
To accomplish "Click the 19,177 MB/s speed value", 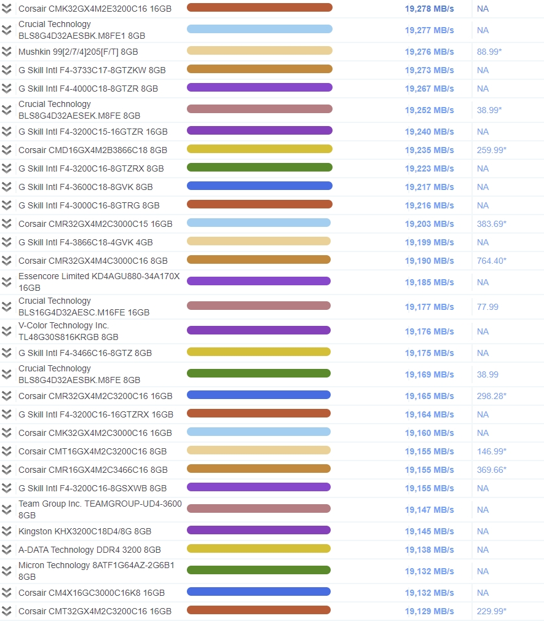I will pos(429,307).
